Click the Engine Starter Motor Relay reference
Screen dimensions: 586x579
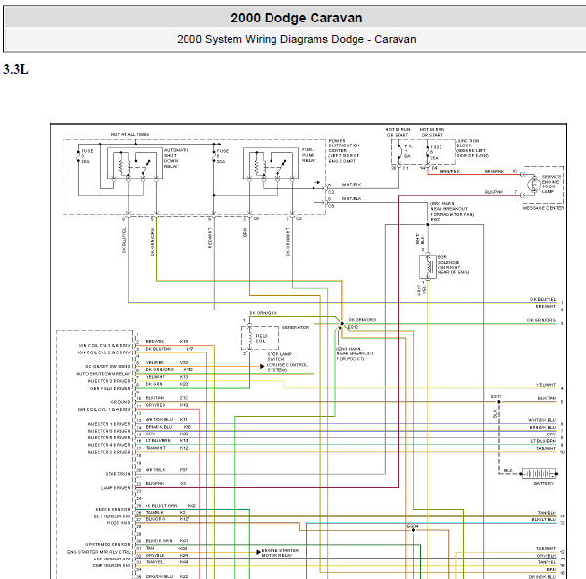coord(280,553)
